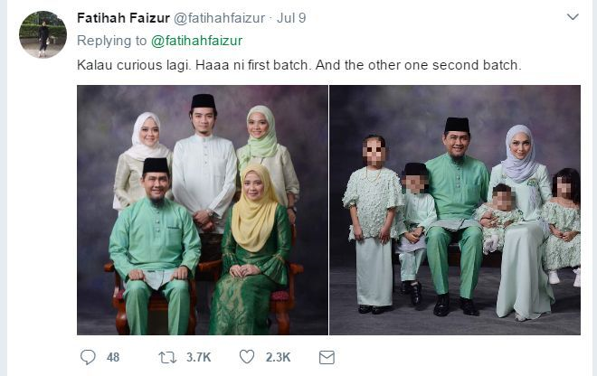Open Fatihah Faizur display name profile
The width and height of the screenshot is (597, 376).
click(x=123, y=18)
